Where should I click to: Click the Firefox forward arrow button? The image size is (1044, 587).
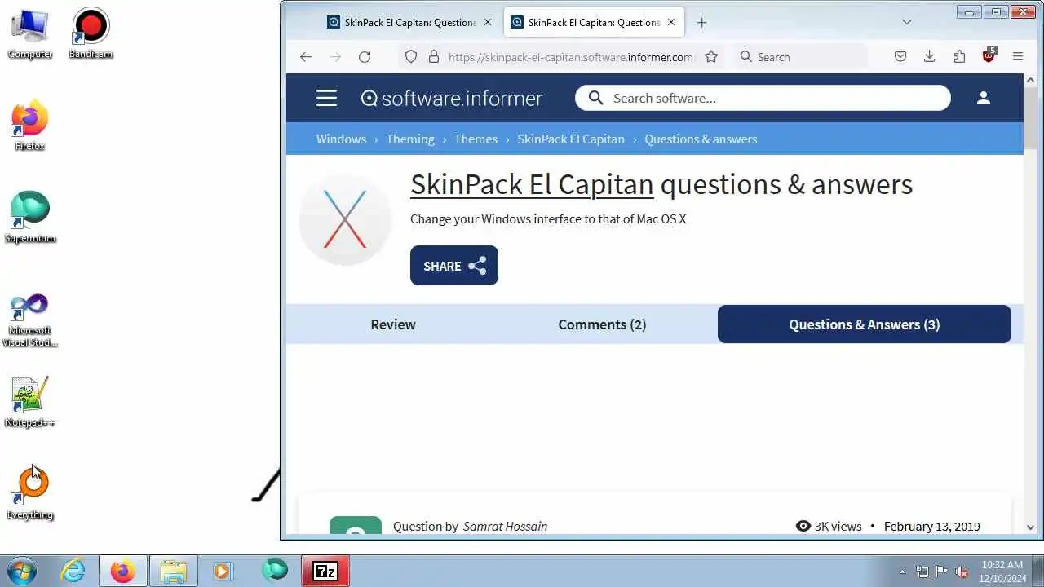335,56
